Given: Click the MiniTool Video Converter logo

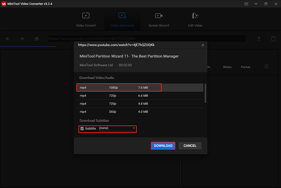Looking at the screenshot, I should click(x=3, y=4).
